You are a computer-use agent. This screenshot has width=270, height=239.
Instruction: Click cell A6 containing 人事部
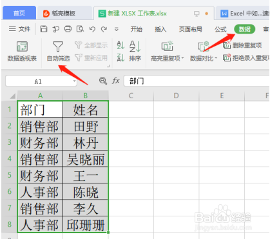(x=40, y=192)
